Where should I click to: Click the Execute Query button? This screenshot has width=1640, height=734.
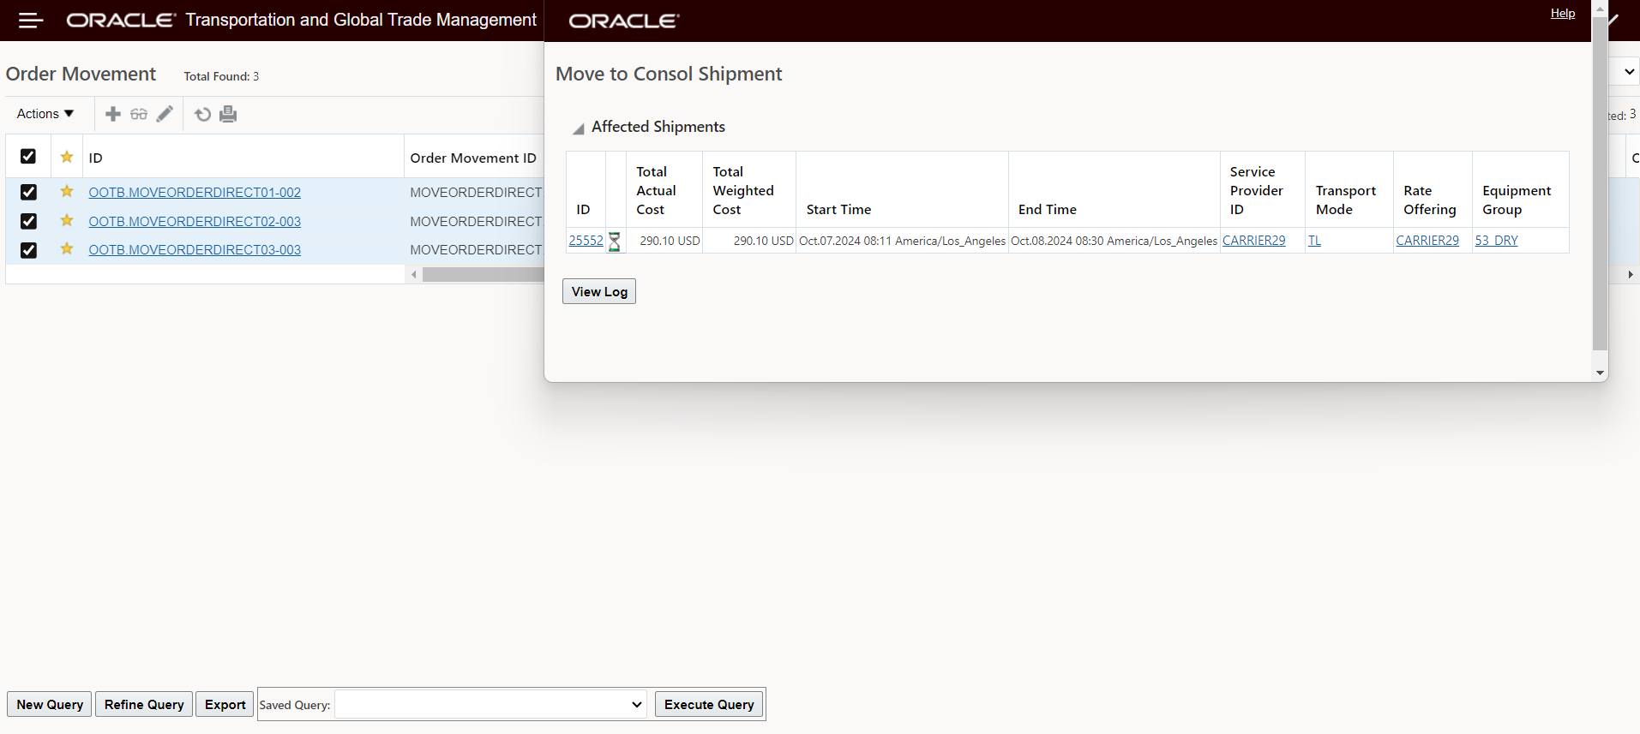click(x=709, y=705)
